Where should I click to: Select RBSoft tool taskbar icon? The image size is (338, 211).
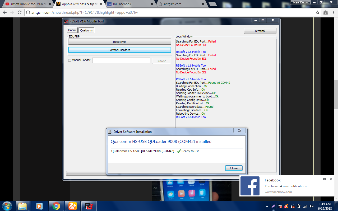pos(89,206)
